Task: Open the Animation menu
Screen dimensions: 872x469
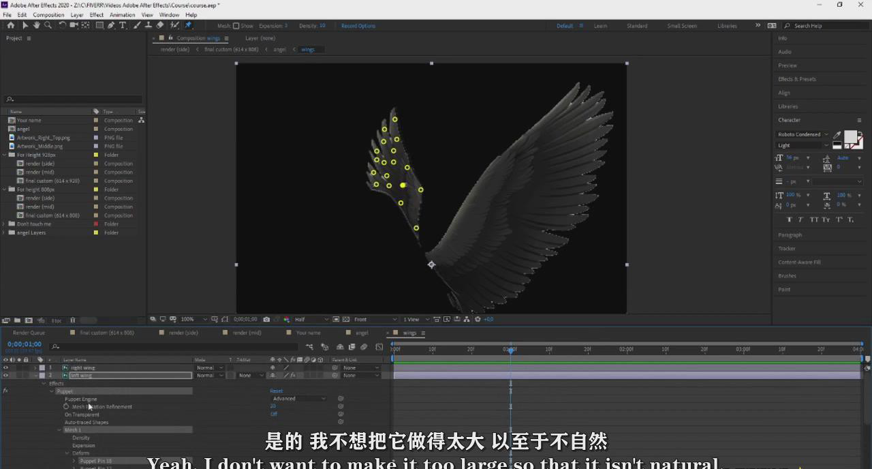Action: tap(122, 14)
